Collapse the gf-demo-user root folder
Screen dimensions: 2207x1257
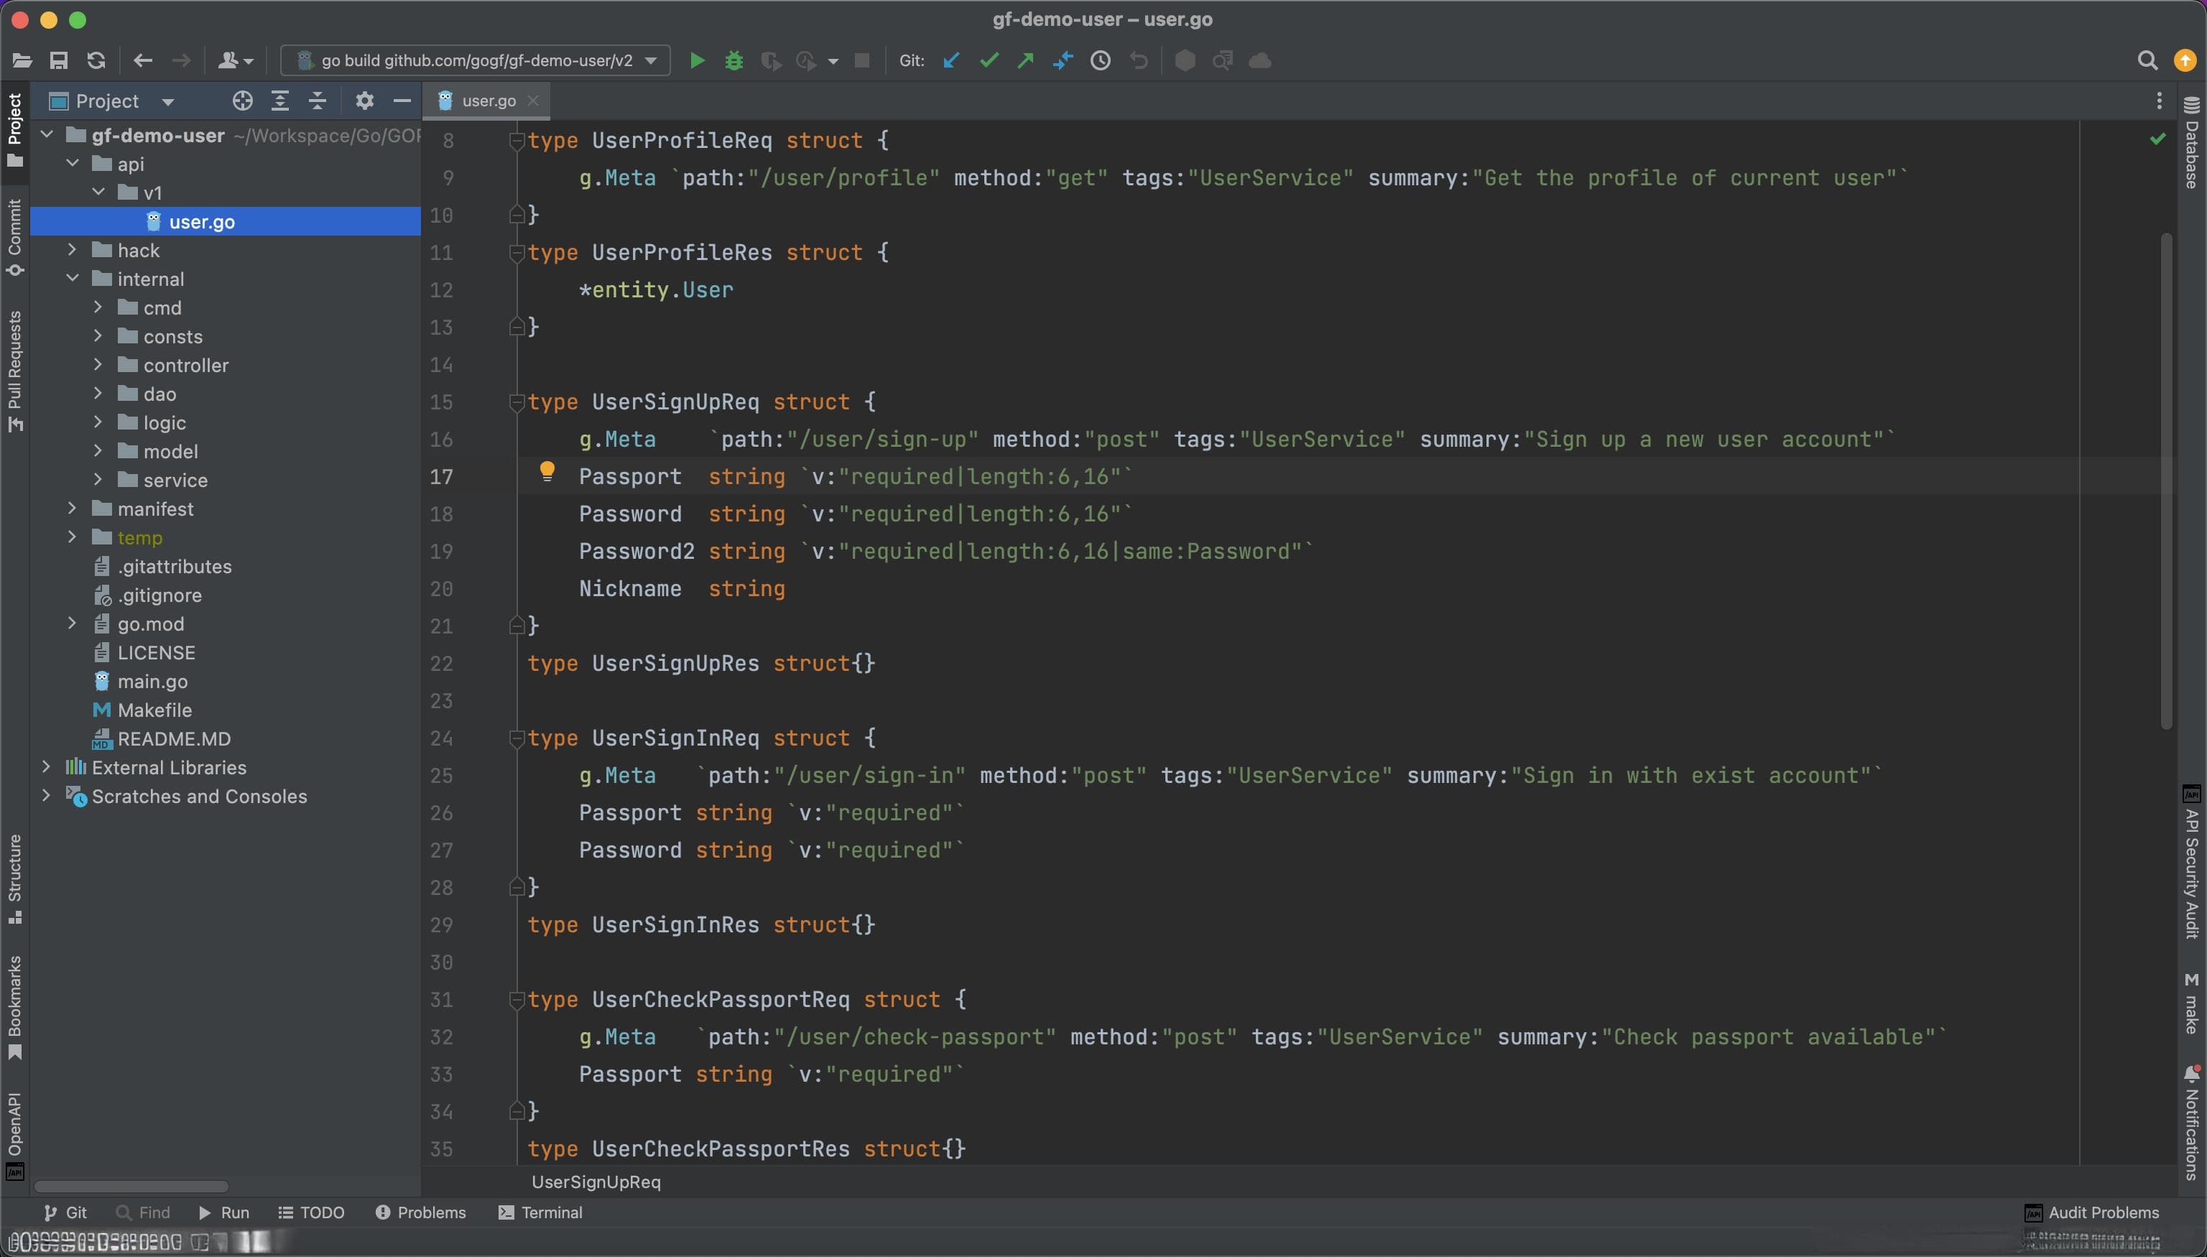[47, 135]
